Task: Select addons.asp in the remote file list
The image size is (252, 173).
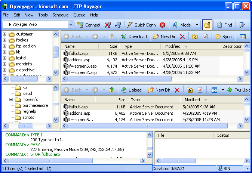Action: (79, 60)
